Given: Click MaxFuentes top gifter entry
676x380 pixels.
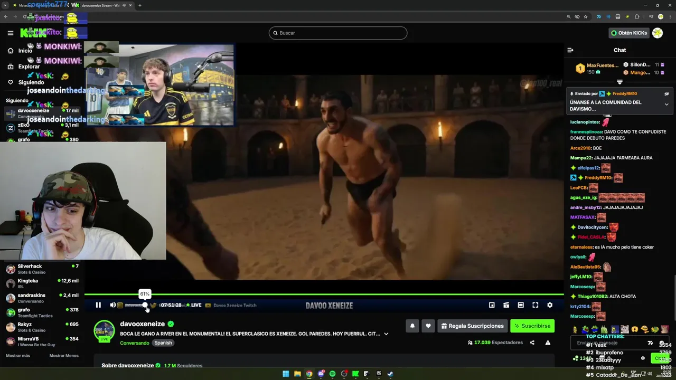Looking at the screenshot, I should pos(597,69).
